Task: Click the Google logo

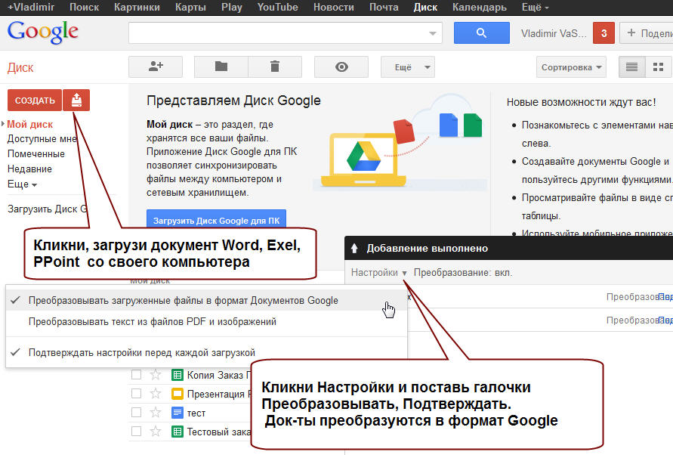Action: [x=43, y=32]
